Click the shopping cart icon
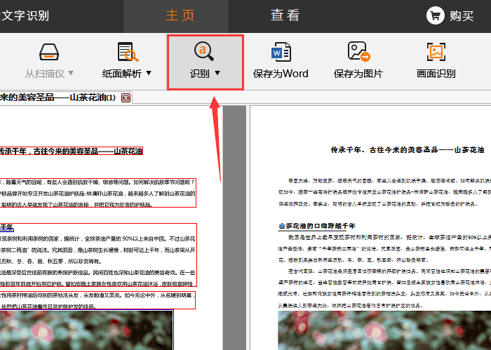 point(436,15)
